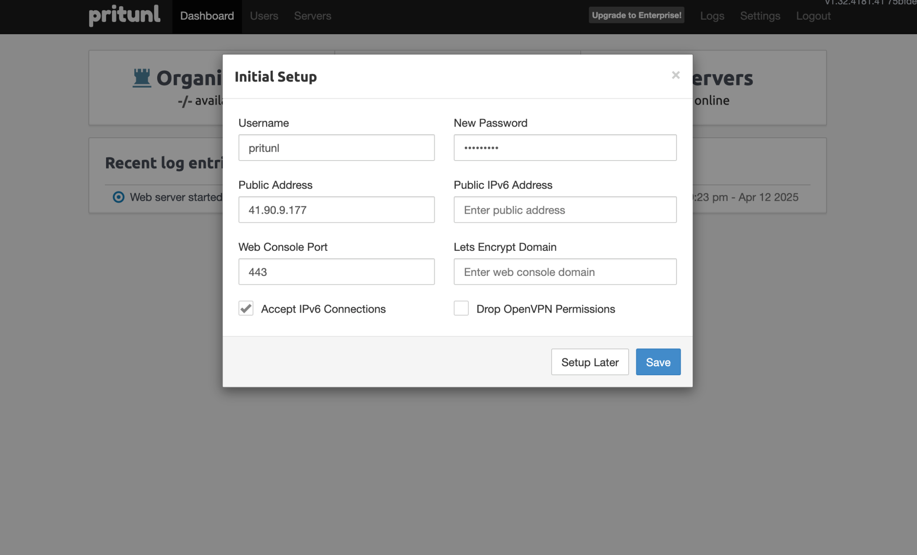This screenshot has height=555, width=917.
Task: Edit the Web Console Port value
Action: pos(336,271)
